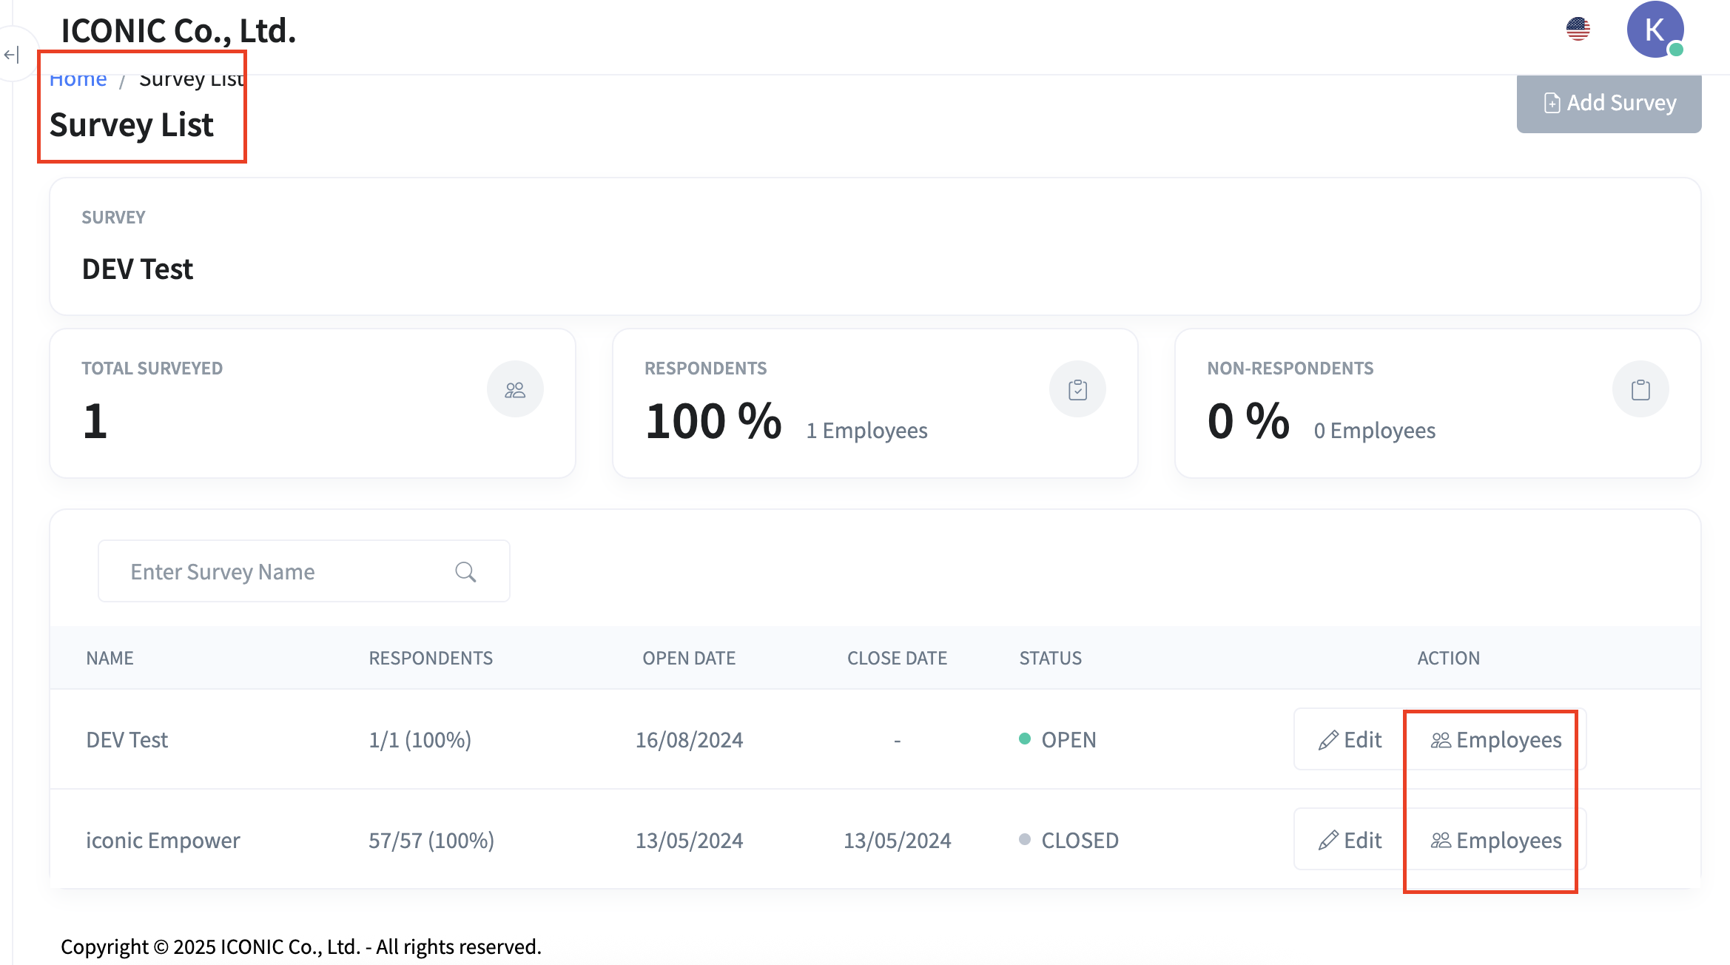Click the Add Survey button
Image resolution: width=1730 pixels, height=965 pixels.
coord(1609,103)
